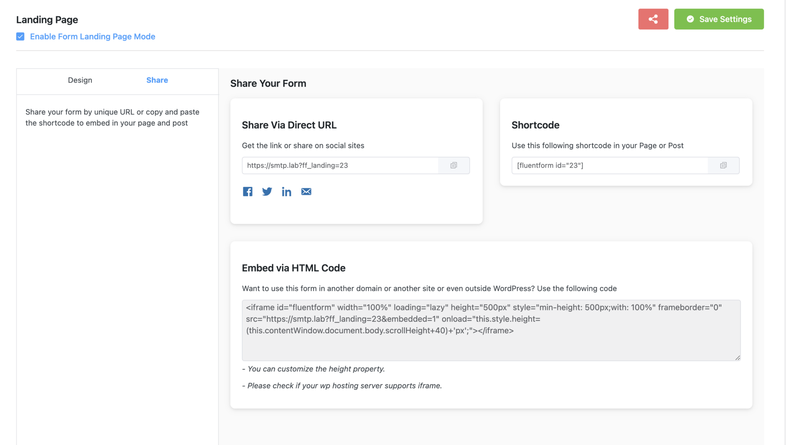Share the form on Facebook
Viewport: 786px width, 445px height.
[x=248, y=191]
